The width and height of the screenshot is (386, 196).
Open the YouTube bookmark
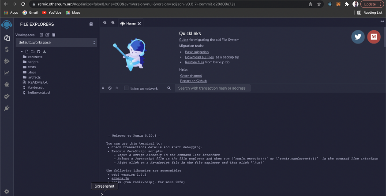pos(52,12)
